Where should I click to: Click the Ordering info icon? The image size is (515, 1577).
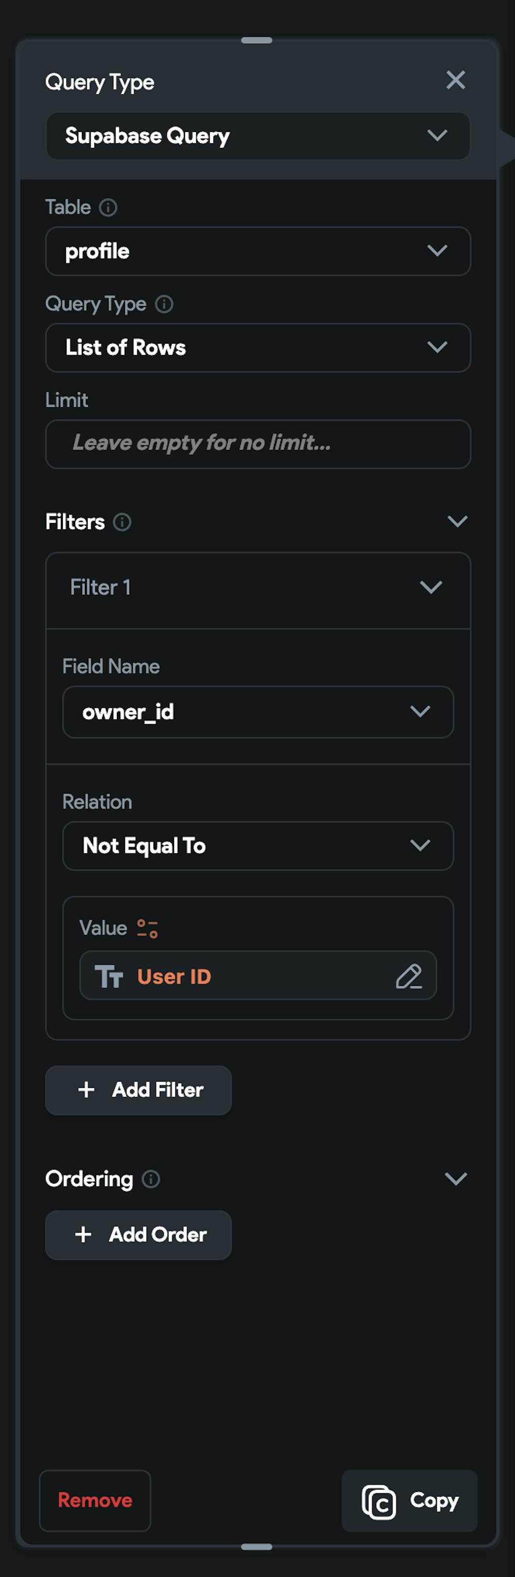[151, 1179]
